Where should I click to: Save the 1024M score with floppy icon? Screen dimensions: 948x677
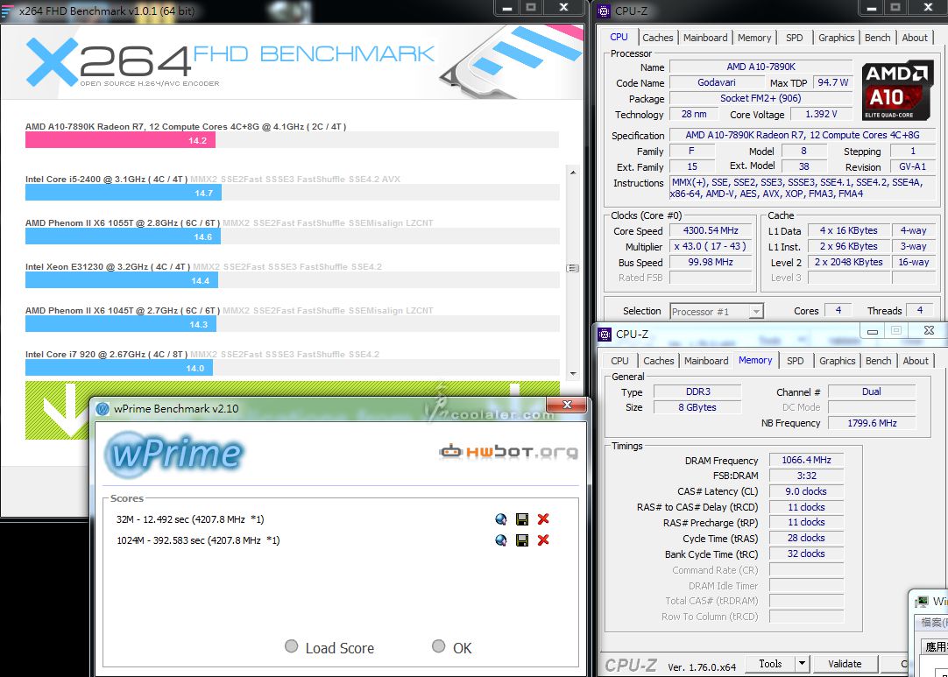522,540
